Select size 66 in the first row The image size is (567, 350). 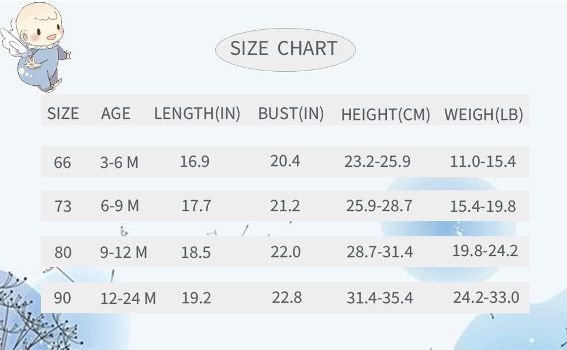[62, 162]
